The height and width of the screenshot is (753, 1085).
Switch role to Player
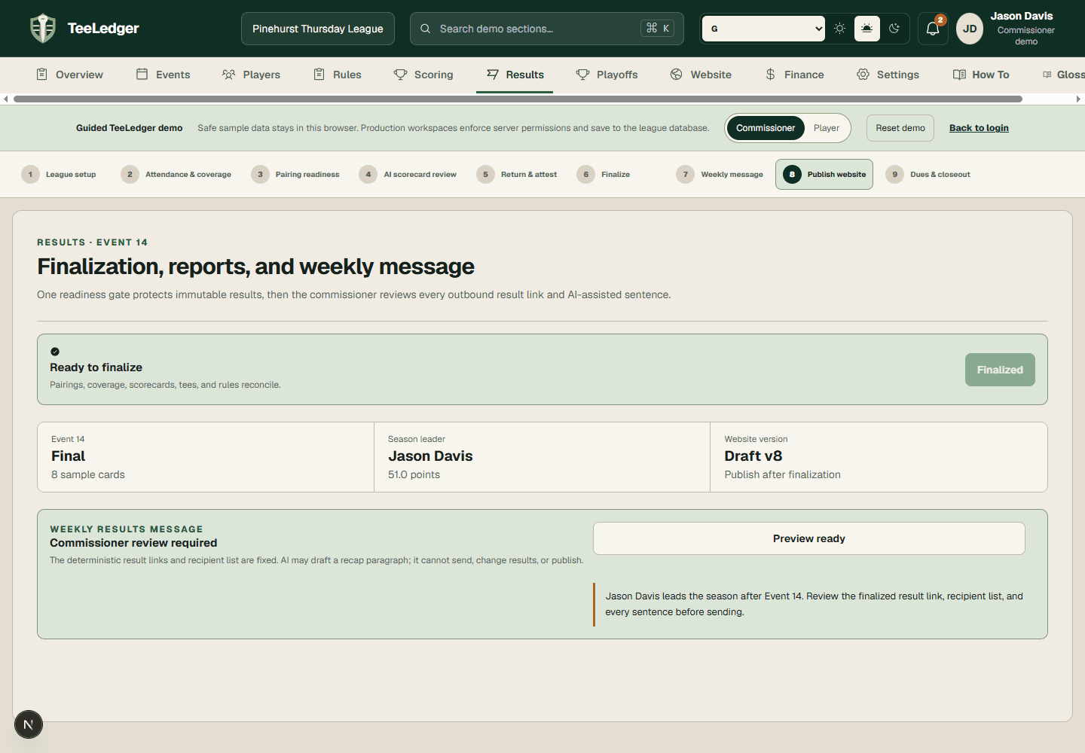pos(827,128)
